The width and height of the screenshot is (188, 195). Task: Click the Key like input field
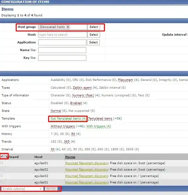[62, 58]
